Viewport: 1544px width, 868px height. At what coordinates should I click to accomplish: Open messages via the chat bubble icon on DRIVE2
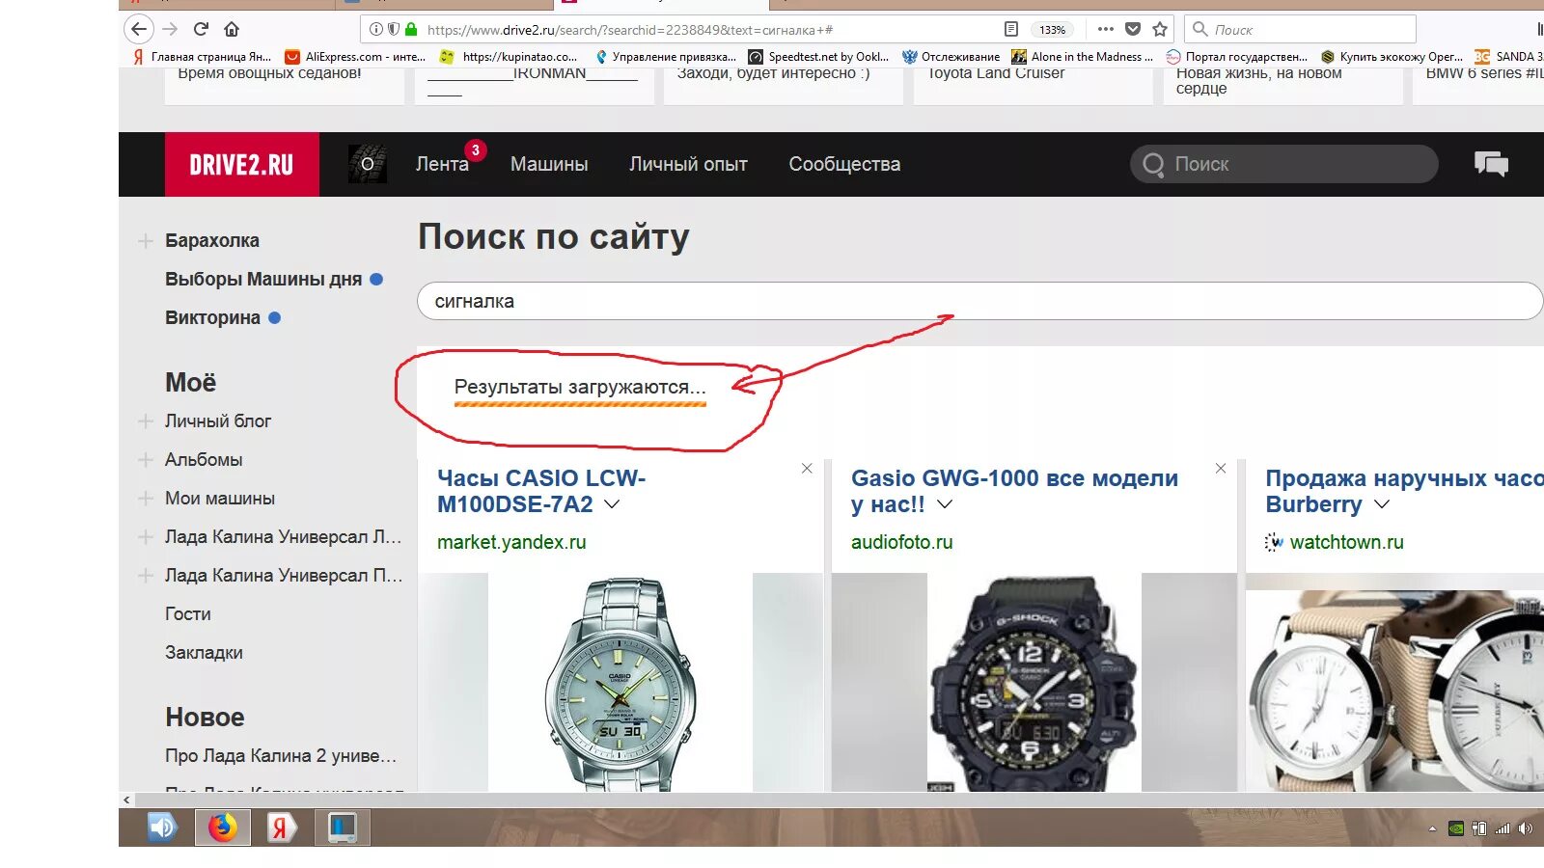click(1492, 164)
